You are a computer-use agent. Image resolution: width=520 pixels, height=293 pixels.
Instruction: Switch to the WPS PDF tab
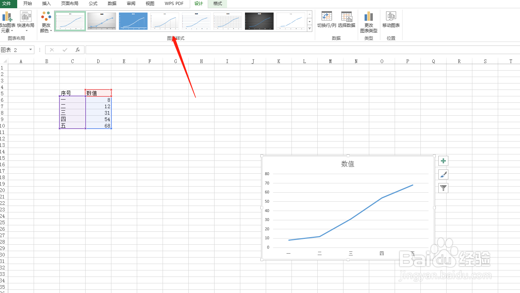click(x=174, y=4)
